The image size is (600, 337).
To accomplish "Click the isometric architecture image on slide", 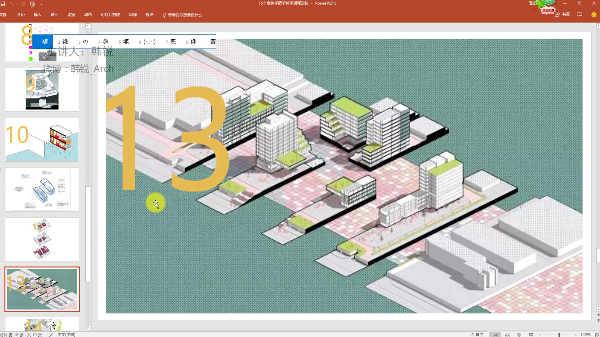I will [x=344, y=176].
